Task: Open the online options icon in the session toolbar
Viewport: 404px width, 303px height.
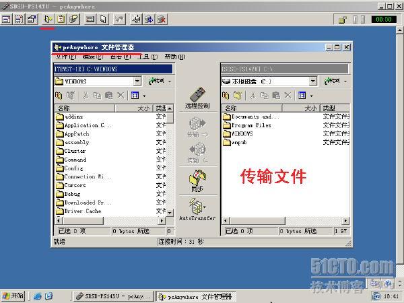Action: 32,20
